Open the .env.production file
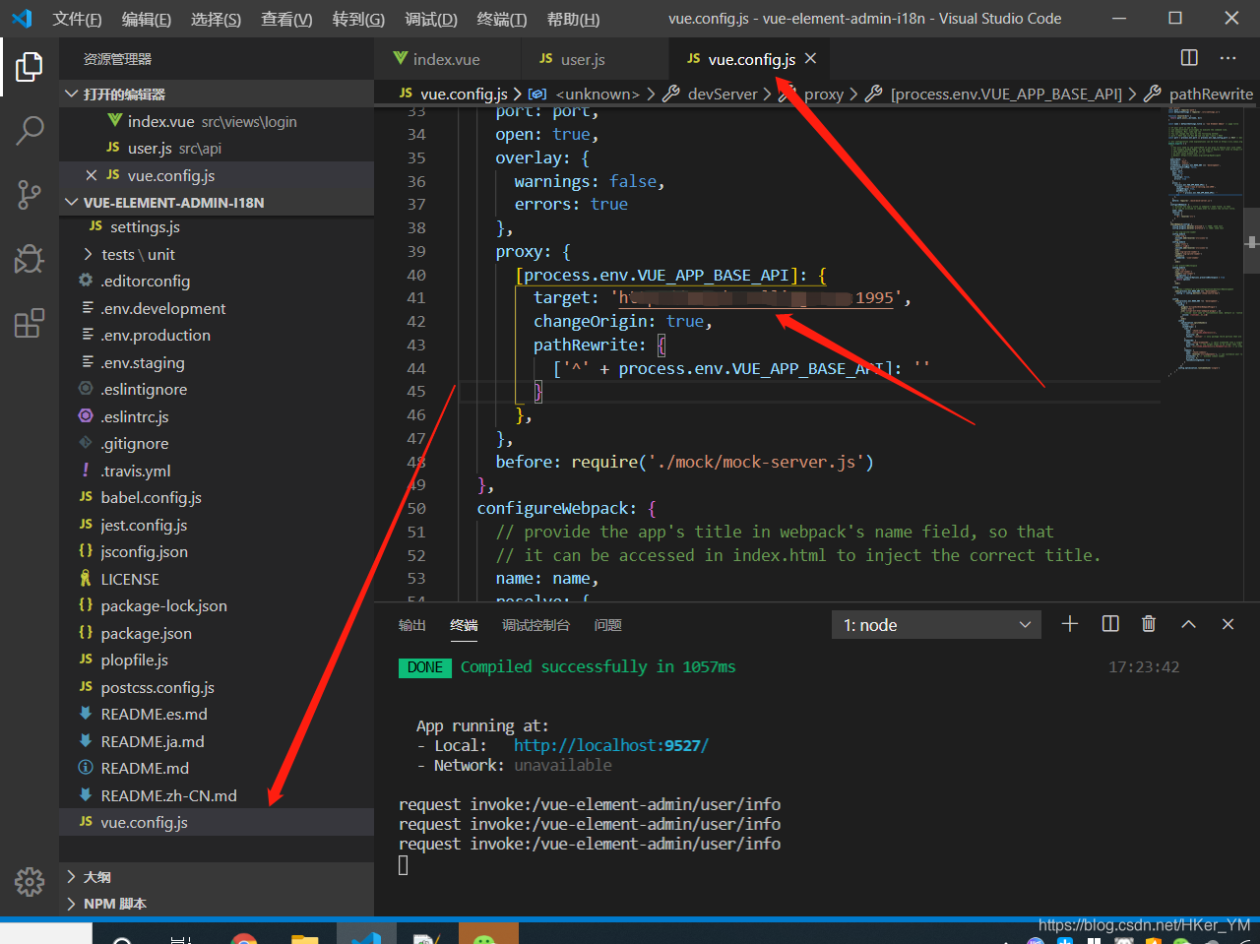 click(217, 335)
